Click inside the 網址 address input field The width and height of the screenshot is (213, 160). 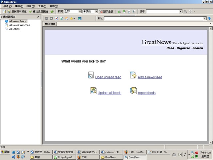tap(154, 18)
